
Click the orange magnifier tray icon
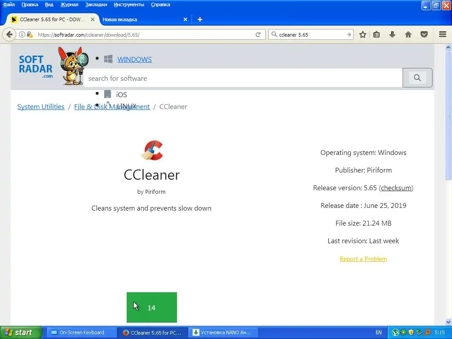tap(427, 332)
